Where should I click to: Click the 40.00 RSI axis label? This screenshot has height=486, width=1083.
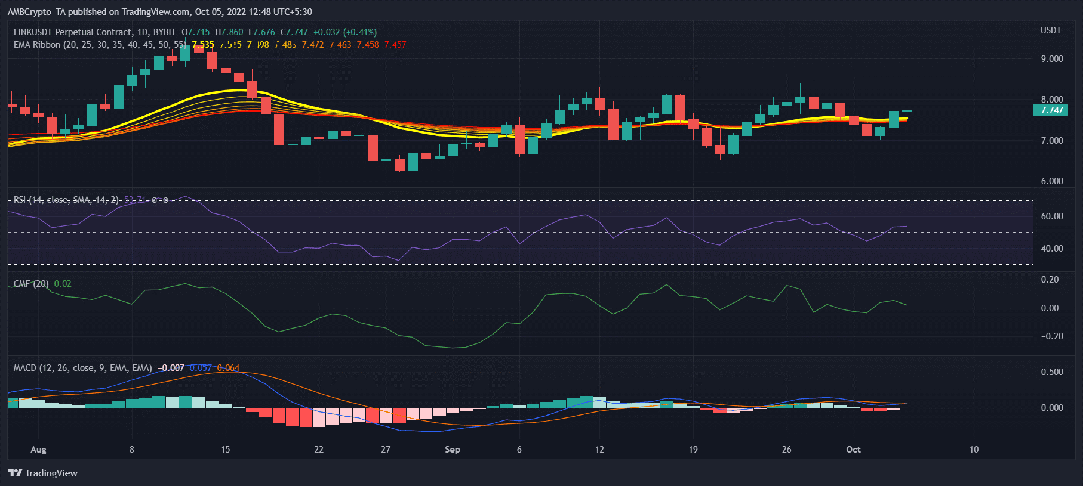point(1052,249)
